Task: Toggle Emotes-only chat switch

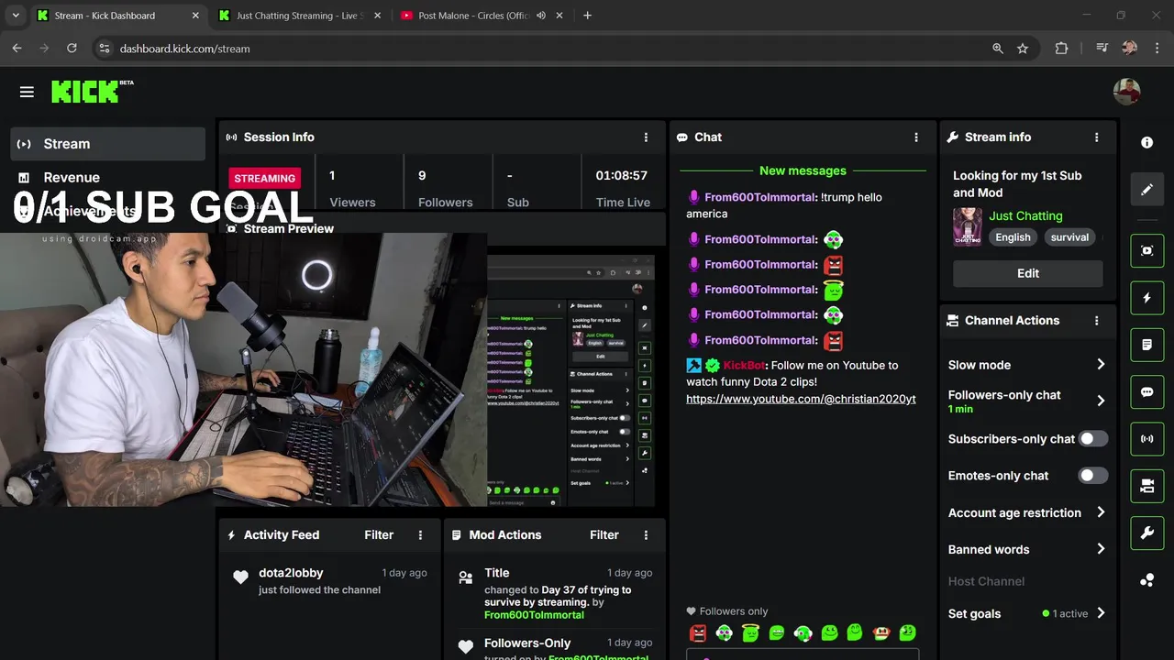Action: [1093, 476]
